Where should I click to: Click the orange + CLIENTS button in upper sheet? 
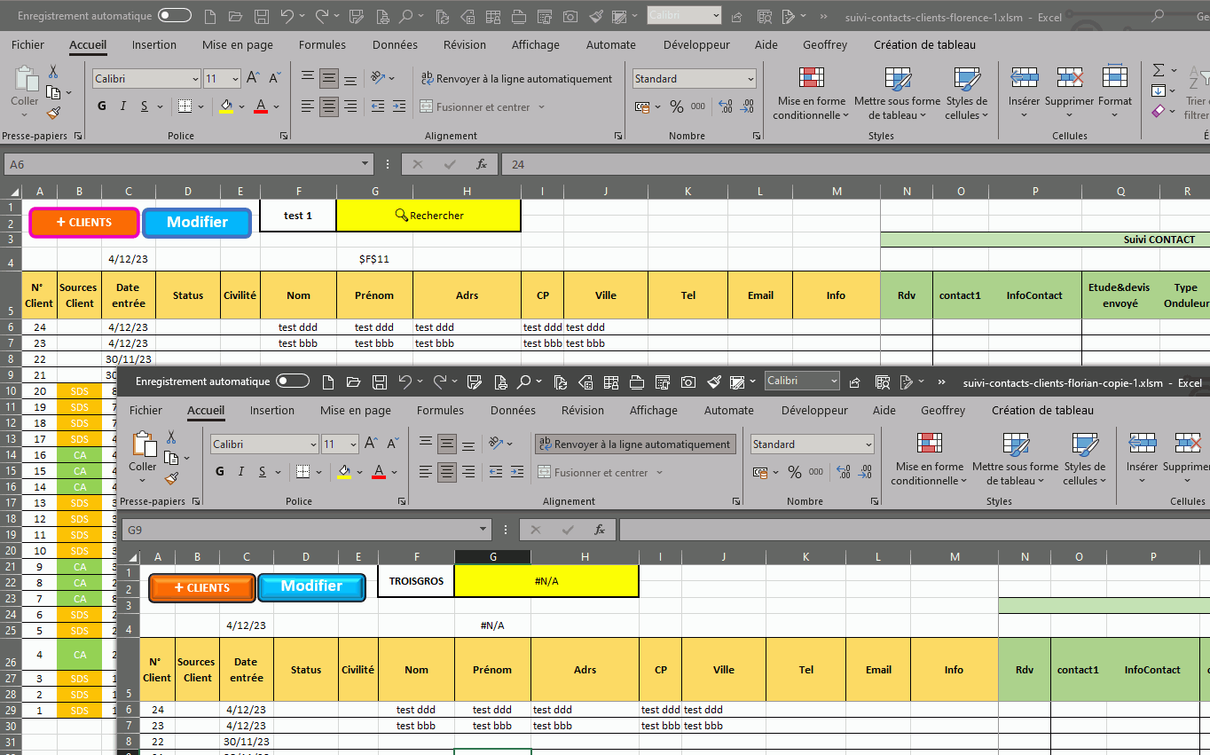point(84,222)
